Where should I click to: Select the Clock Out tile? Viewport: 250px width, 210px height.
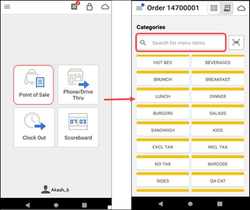(34, 127)
